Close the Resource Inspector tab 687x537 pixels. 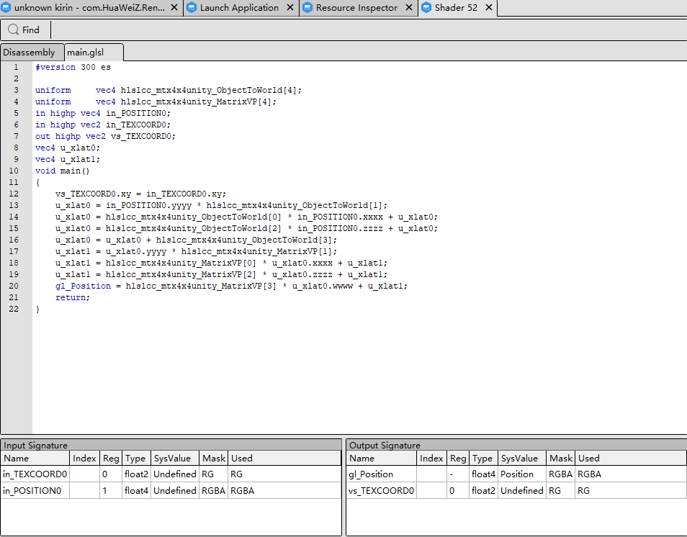pos(408,8)
